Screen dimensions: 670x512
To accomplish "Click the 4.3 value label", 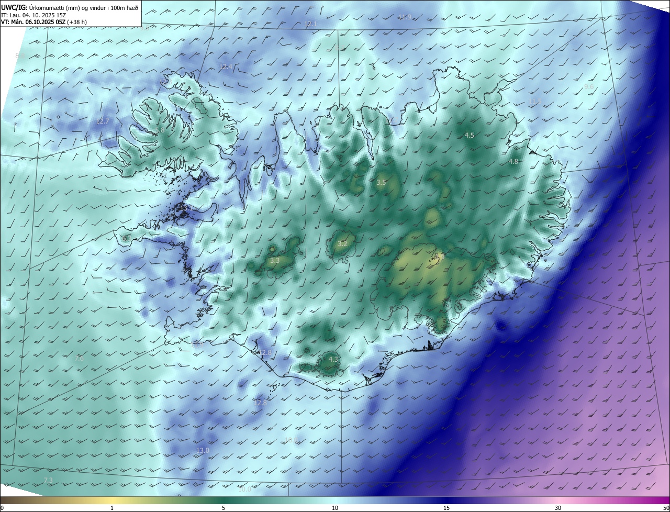I will point(333,359).
